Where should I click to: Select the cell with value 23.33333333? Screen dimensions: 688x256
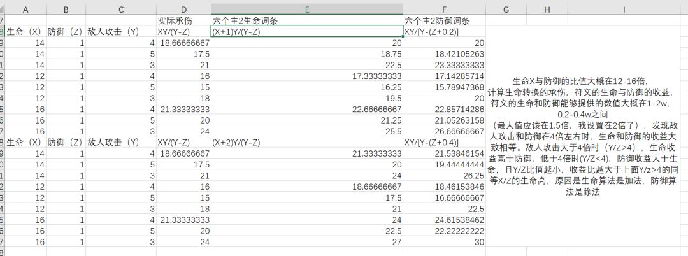(x=444, y=65)
